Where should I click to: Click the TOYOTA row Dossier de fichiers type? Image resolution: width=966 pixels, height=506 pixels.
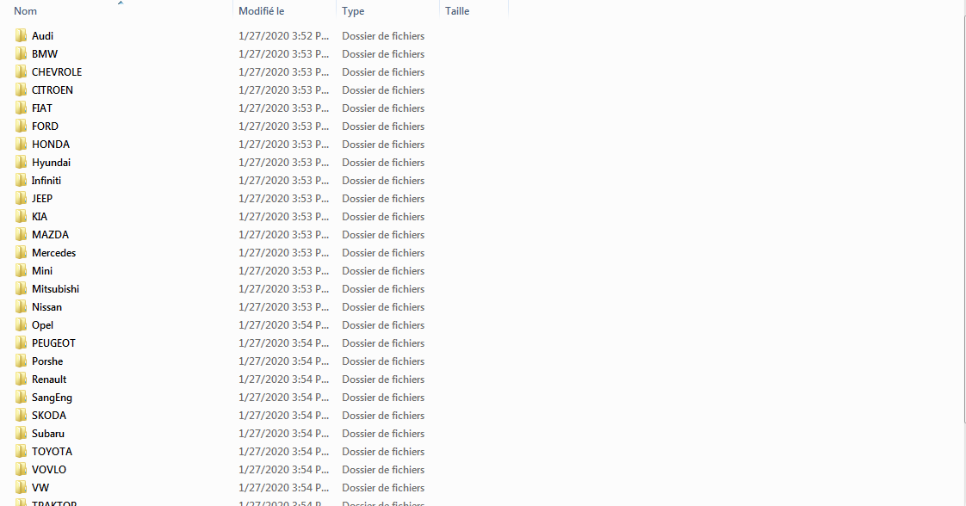coord(383,451)
